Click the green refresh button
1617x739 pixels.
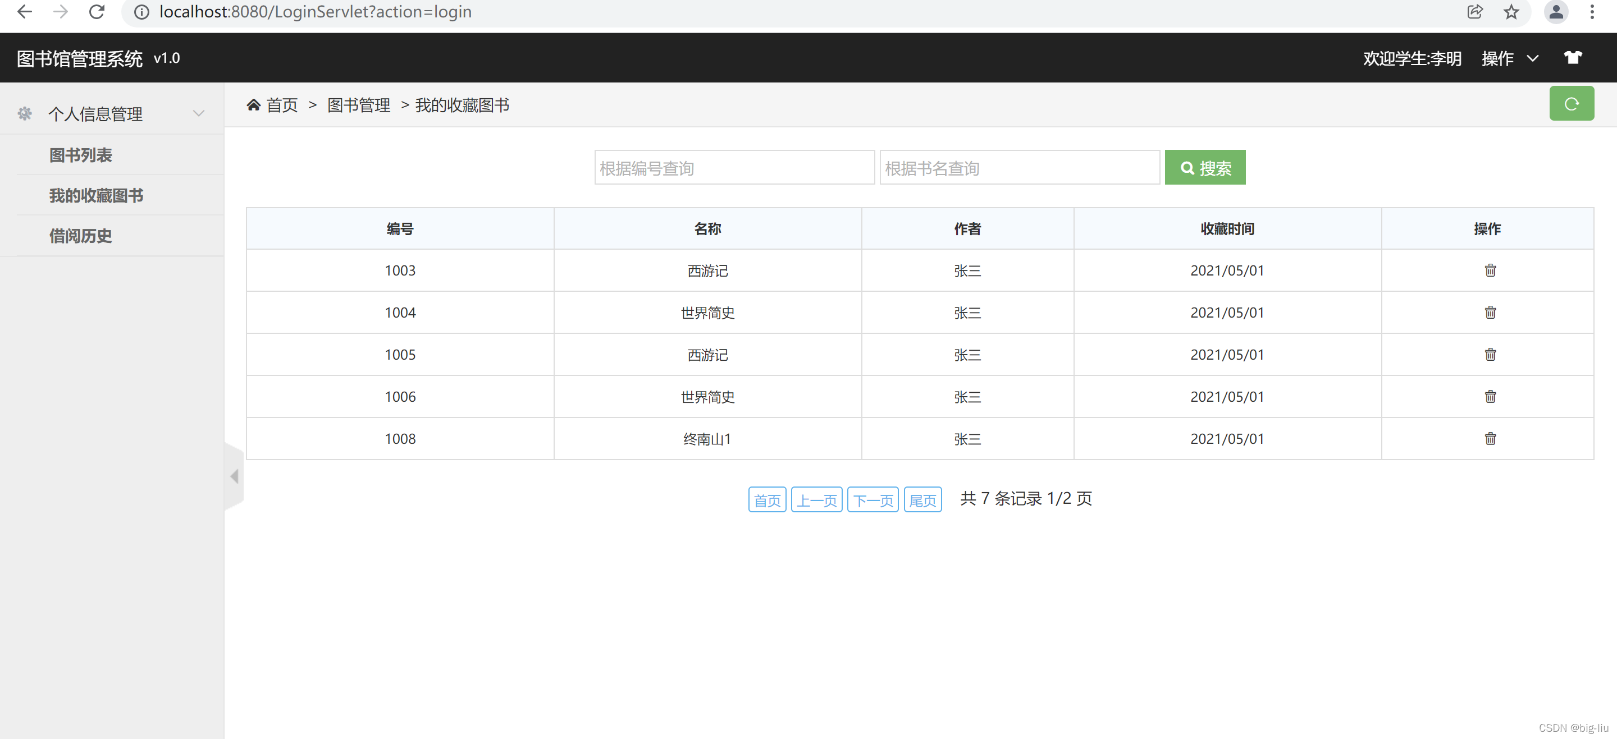pyautogui.click(x=1571, y=103)
